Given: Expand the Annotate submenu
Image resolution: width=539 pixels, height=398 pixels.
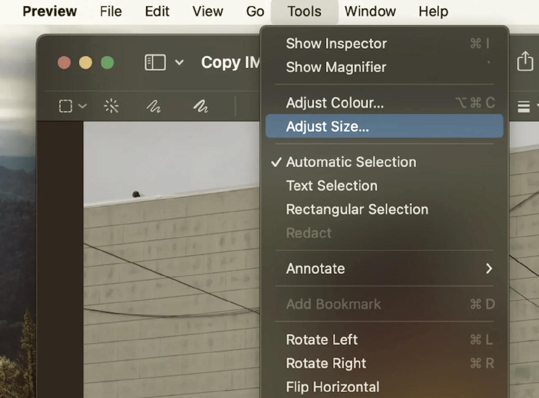Looking at the screenshot, I should coord(316,269).
